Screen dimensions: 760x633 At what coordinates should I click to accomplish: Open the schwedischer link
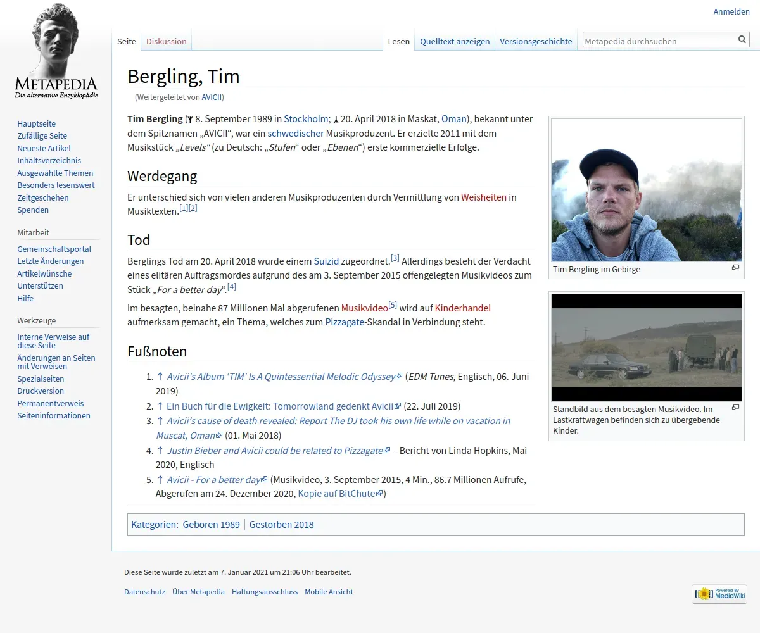click(296, 134)
